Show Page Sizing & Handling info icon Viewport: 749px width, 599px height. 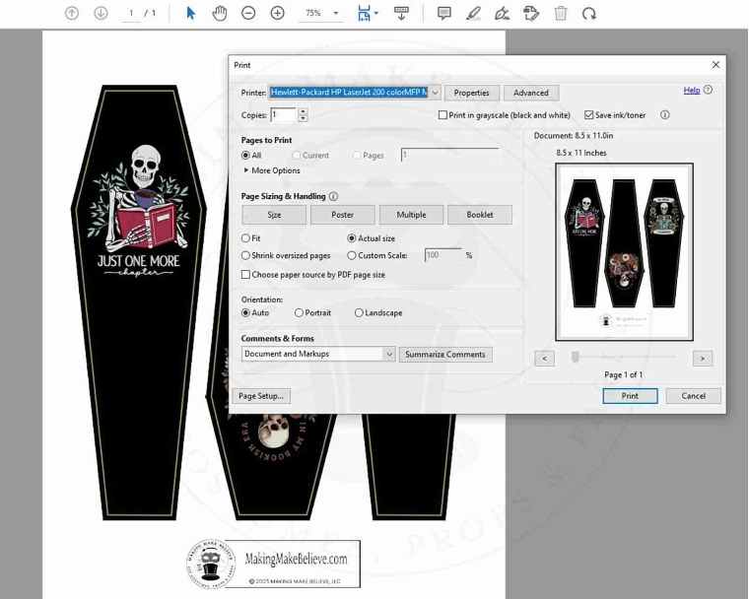click(333, 196)
